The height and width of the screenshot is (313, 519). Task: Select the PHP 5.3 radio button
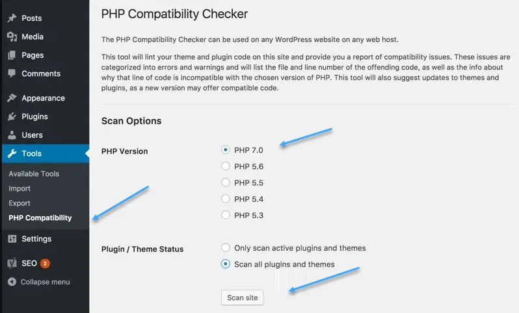point(226,215)
